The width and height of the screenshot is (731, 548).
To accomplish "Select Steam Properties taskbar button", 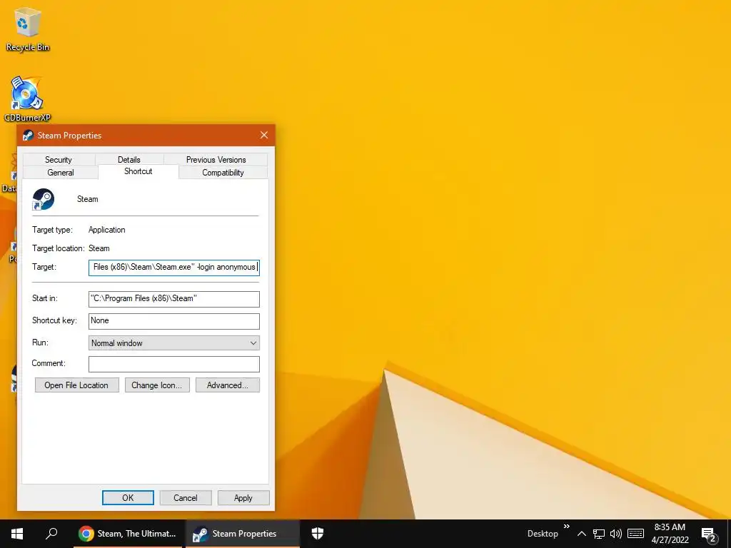I will tap(243, 534).
